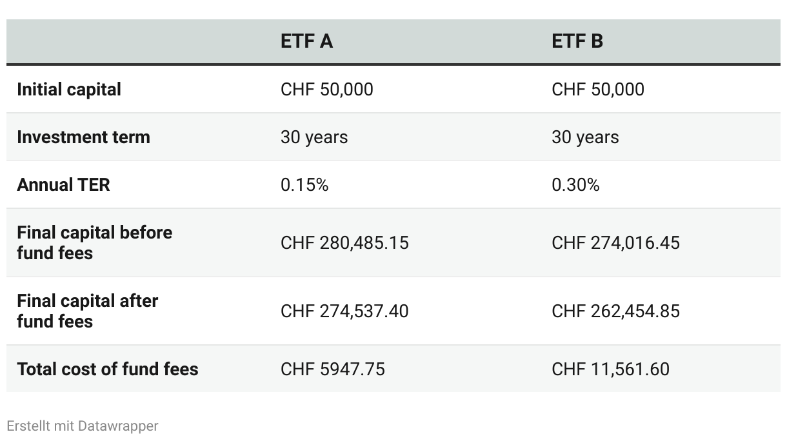Click the CHF 11,561.60 fund fees value
Screen dimensions: 787x441
[610, 369]
